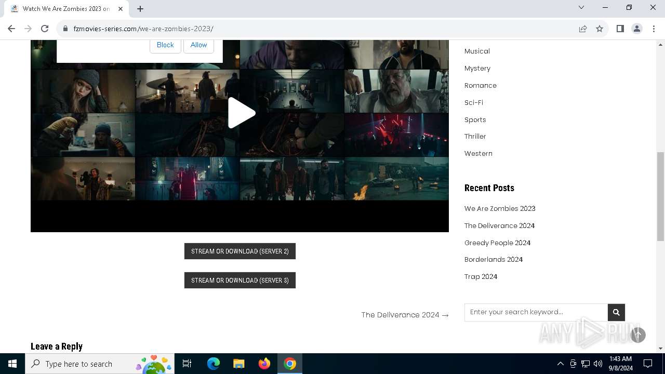This screenshot has height=374, width=665.
Task: Click the page vertical scrollbar thumb
Action: pos(660,196)
